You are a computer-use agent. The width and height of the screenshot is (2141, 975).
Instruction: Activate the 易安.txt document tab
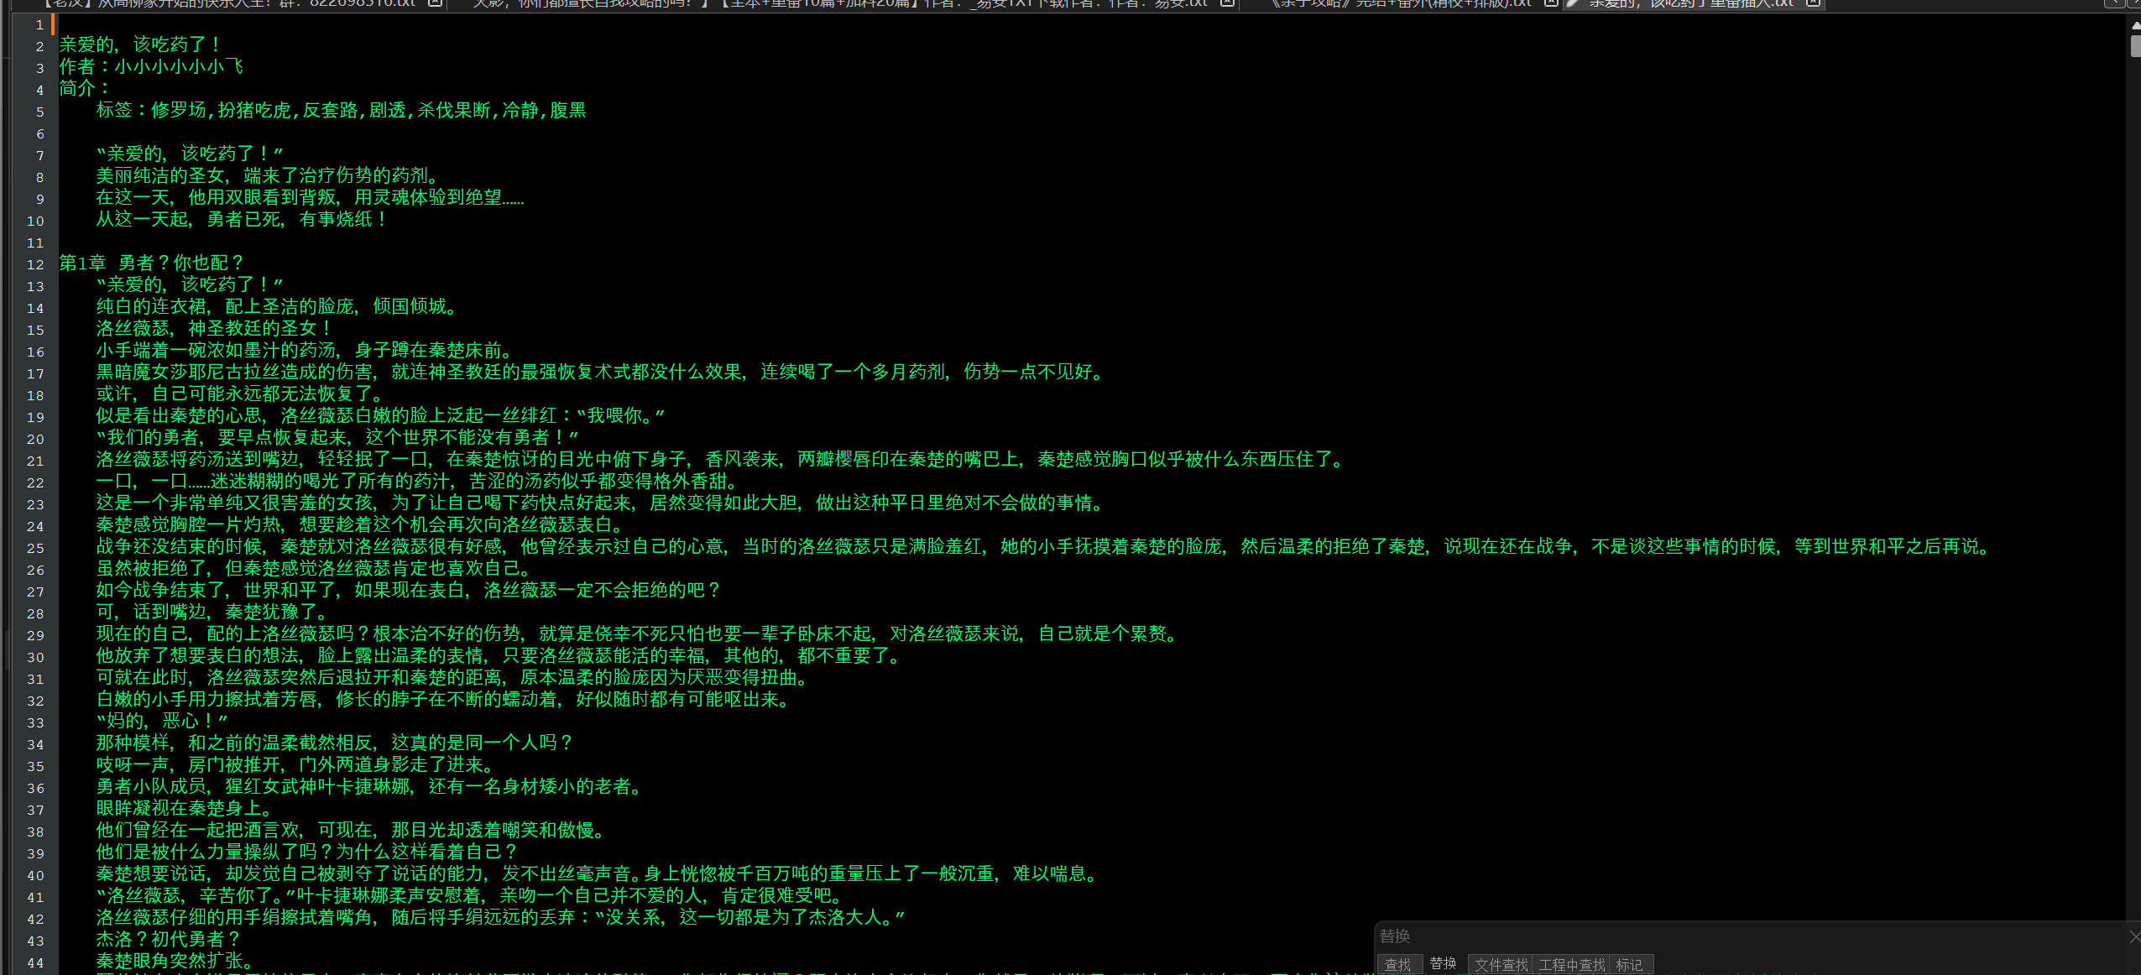[839, 3]
